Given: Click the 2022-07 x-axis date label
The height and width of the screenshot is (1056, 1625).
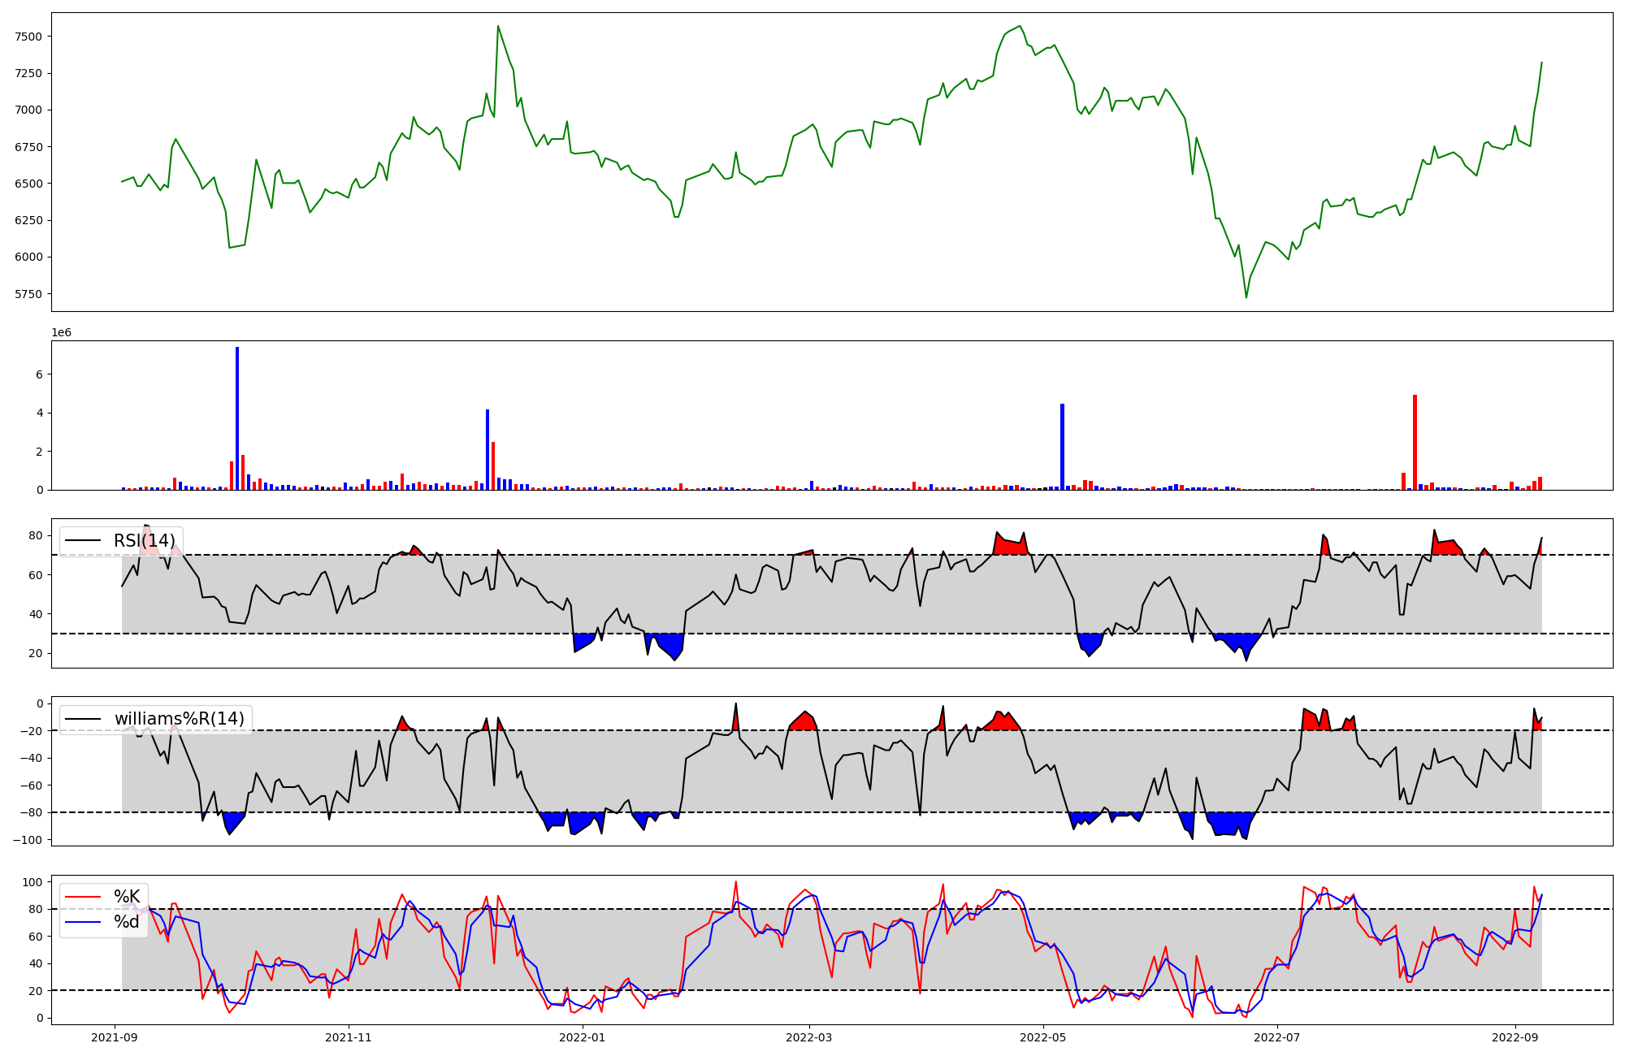Looking at the screenshot, I should (x=1277, y=1037).
